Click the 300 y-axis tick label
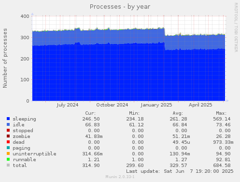The width and height of the screenshot is (240, 182). point(25,37)
